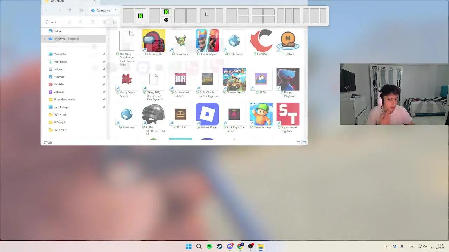Close the OYUNLAR tab
The height and width of the screenshot is (252, 449).
(x=94, y=1)
